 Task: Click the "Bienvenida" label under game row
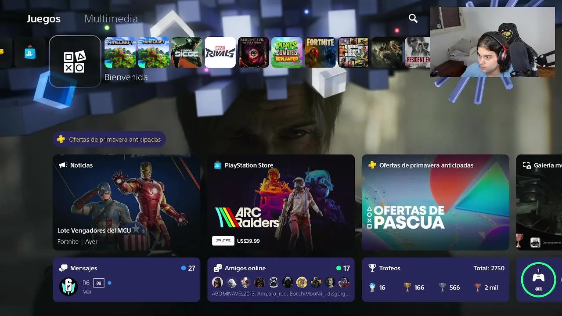126,77
